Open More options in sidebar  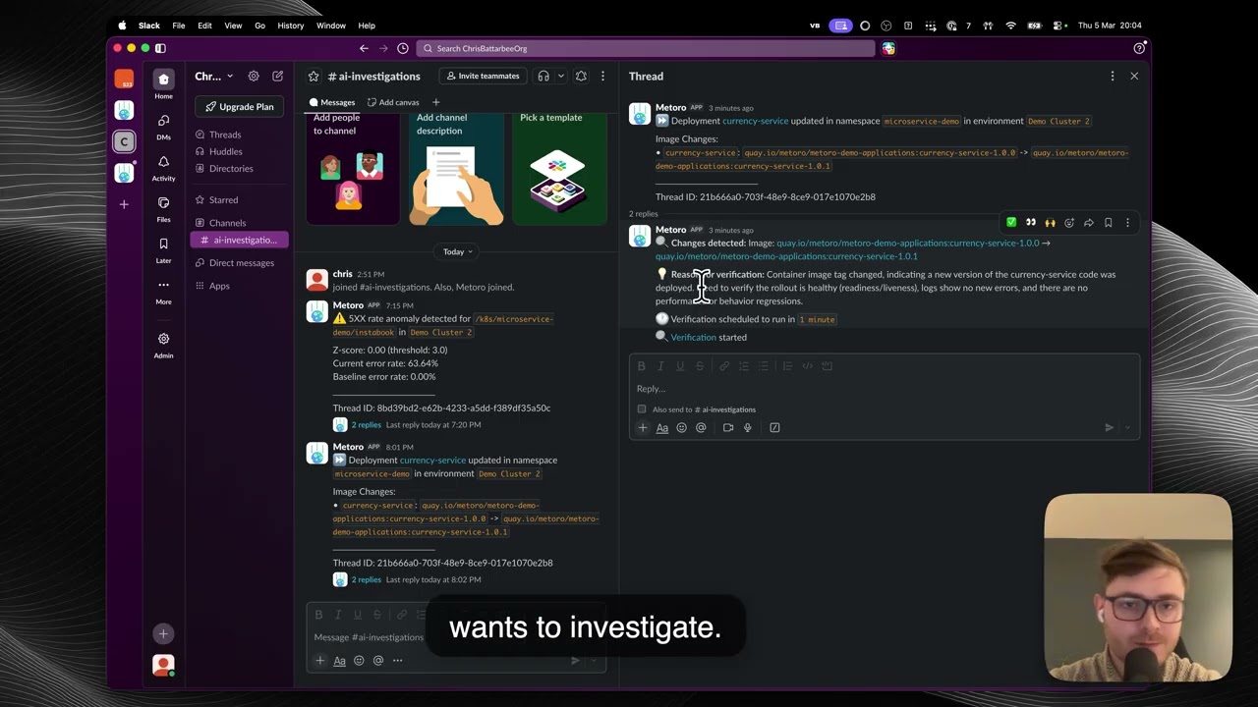(163, 291)
